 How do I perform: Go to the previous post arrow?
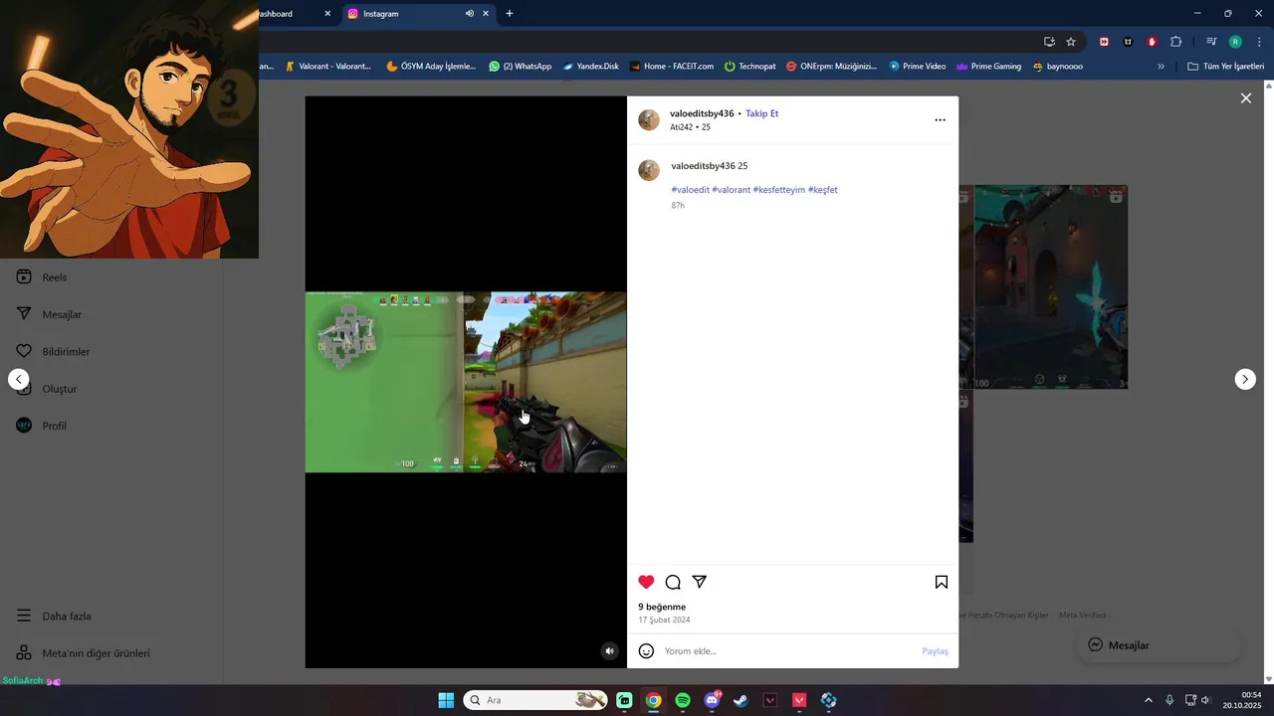pyautogui.click(x=18, y=379)
